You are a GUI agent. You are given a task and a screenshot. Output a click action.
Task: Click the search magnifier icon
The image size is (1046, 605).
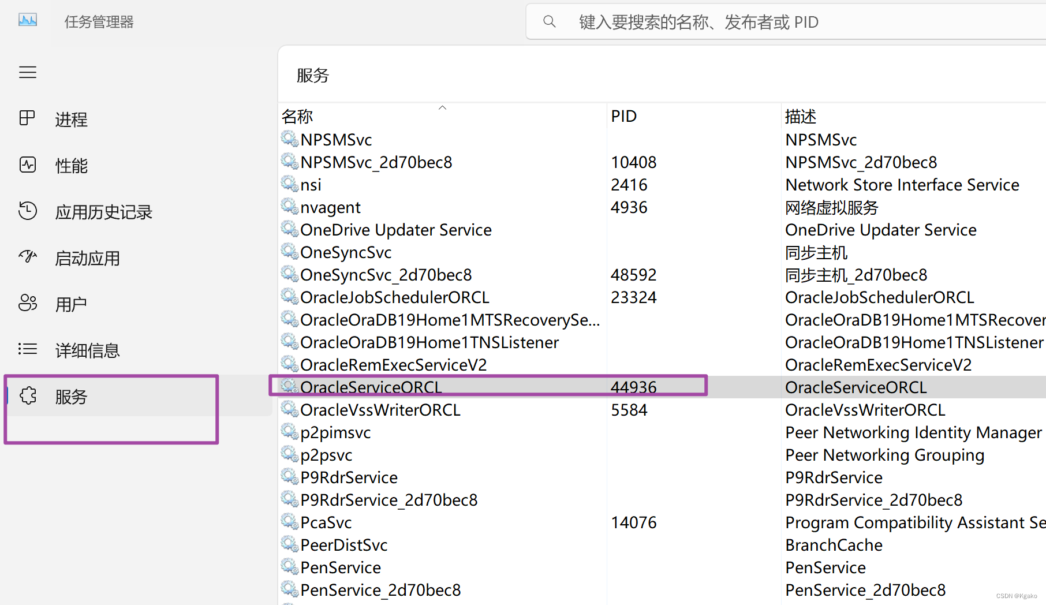(549, 21)
